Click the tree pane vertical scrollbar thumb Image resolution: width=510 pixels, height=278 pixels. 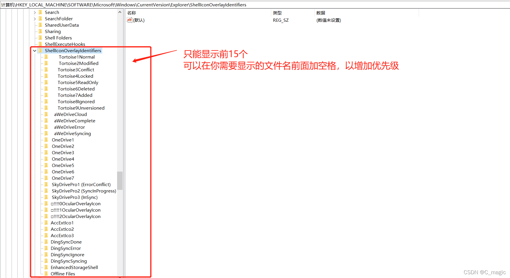click(120, 181)
